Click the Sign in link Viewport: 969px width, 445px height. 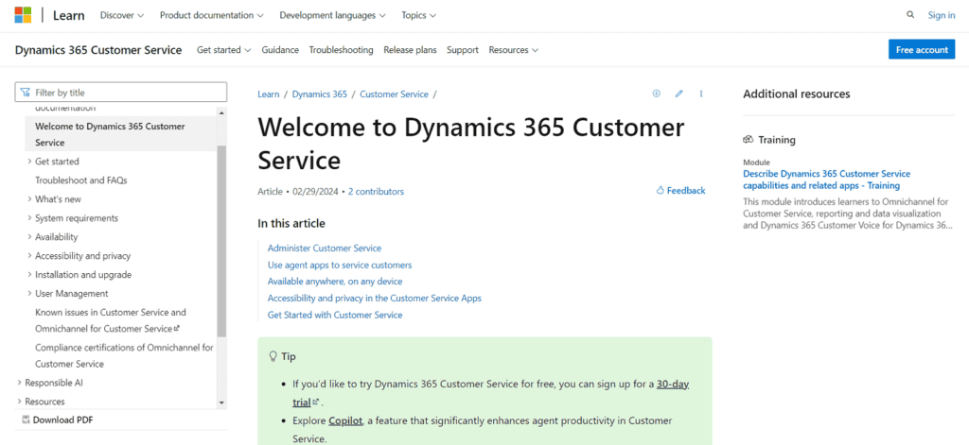pos(942,15)
